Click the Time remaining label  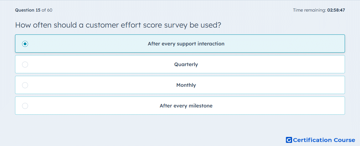click(310, 10)
